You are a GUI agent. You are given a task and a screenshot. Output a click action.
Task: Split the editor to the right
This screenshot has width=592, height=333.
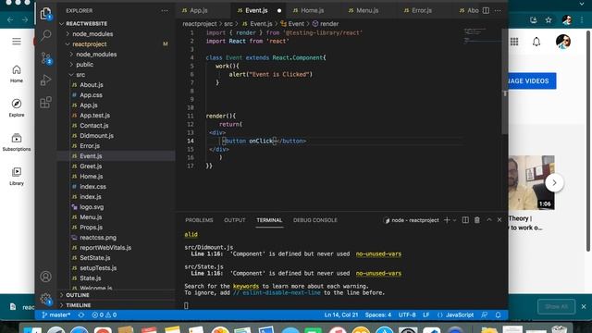(x=486, y=10)
